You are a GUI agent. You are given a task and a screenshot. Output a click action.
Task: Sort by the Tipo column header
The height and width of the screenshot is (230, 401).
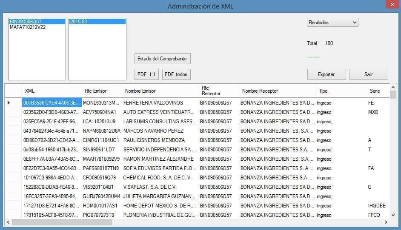tap(341, 91)
